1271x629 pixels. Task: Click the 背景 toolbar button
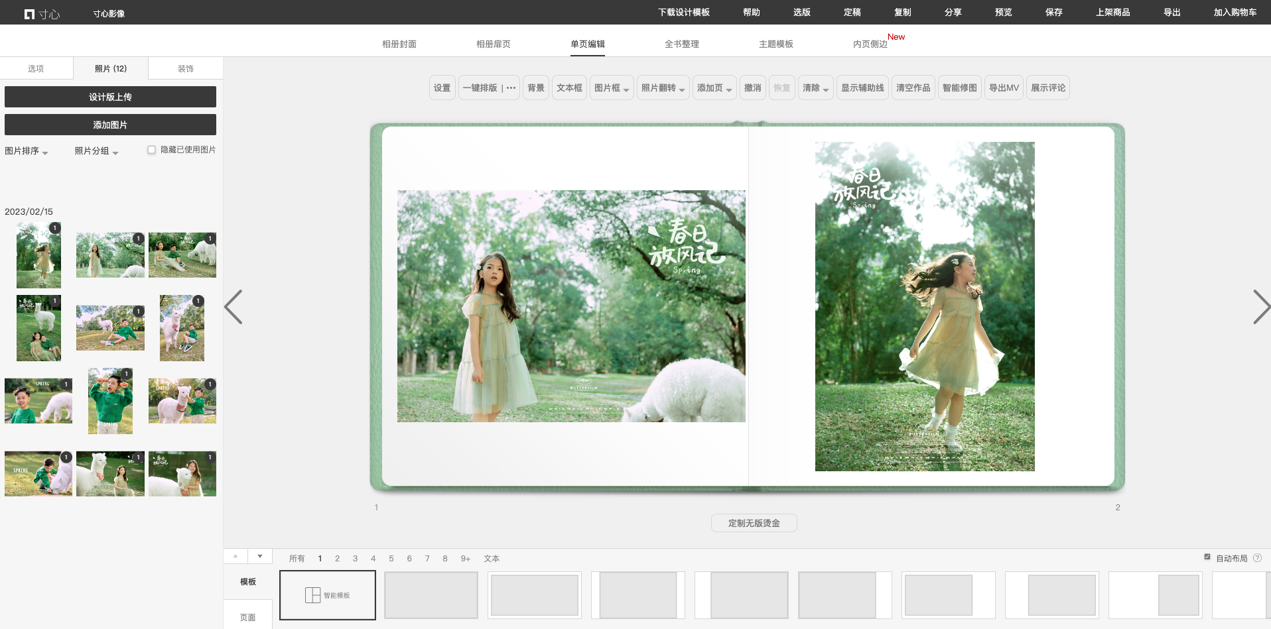(x=536, y=88)
